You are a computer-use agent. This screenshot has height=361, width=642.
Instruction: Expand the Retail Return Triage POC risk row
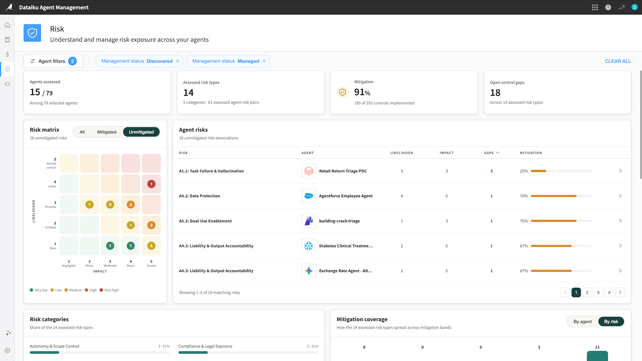point(620,171)
